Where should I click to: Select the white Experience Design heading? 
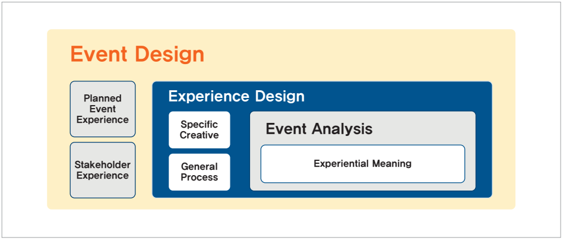pyautogui.click(x=236, y=96)
